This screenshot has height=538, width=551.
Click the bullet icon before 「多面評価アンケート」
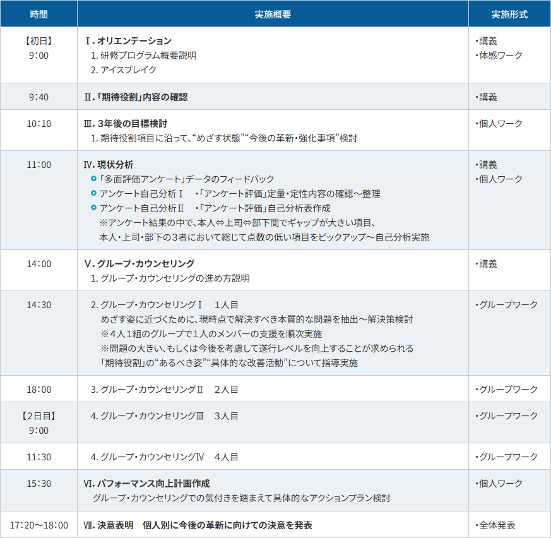pos(93,179)
